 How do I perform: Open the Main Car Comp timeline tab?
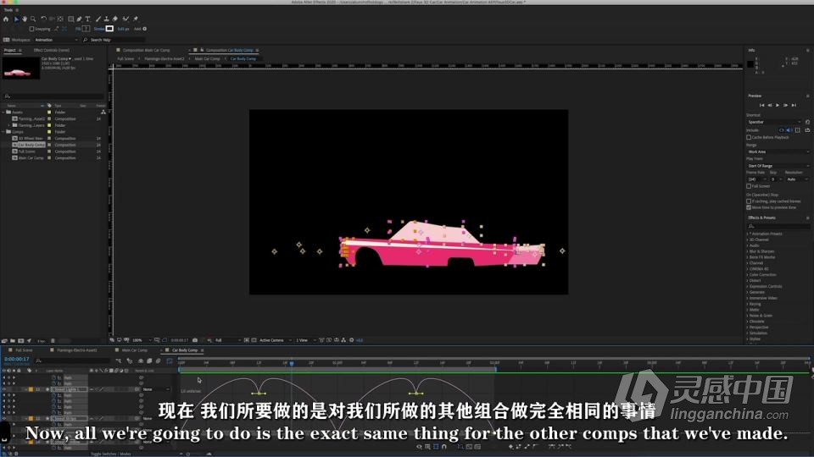coord(135,350)
